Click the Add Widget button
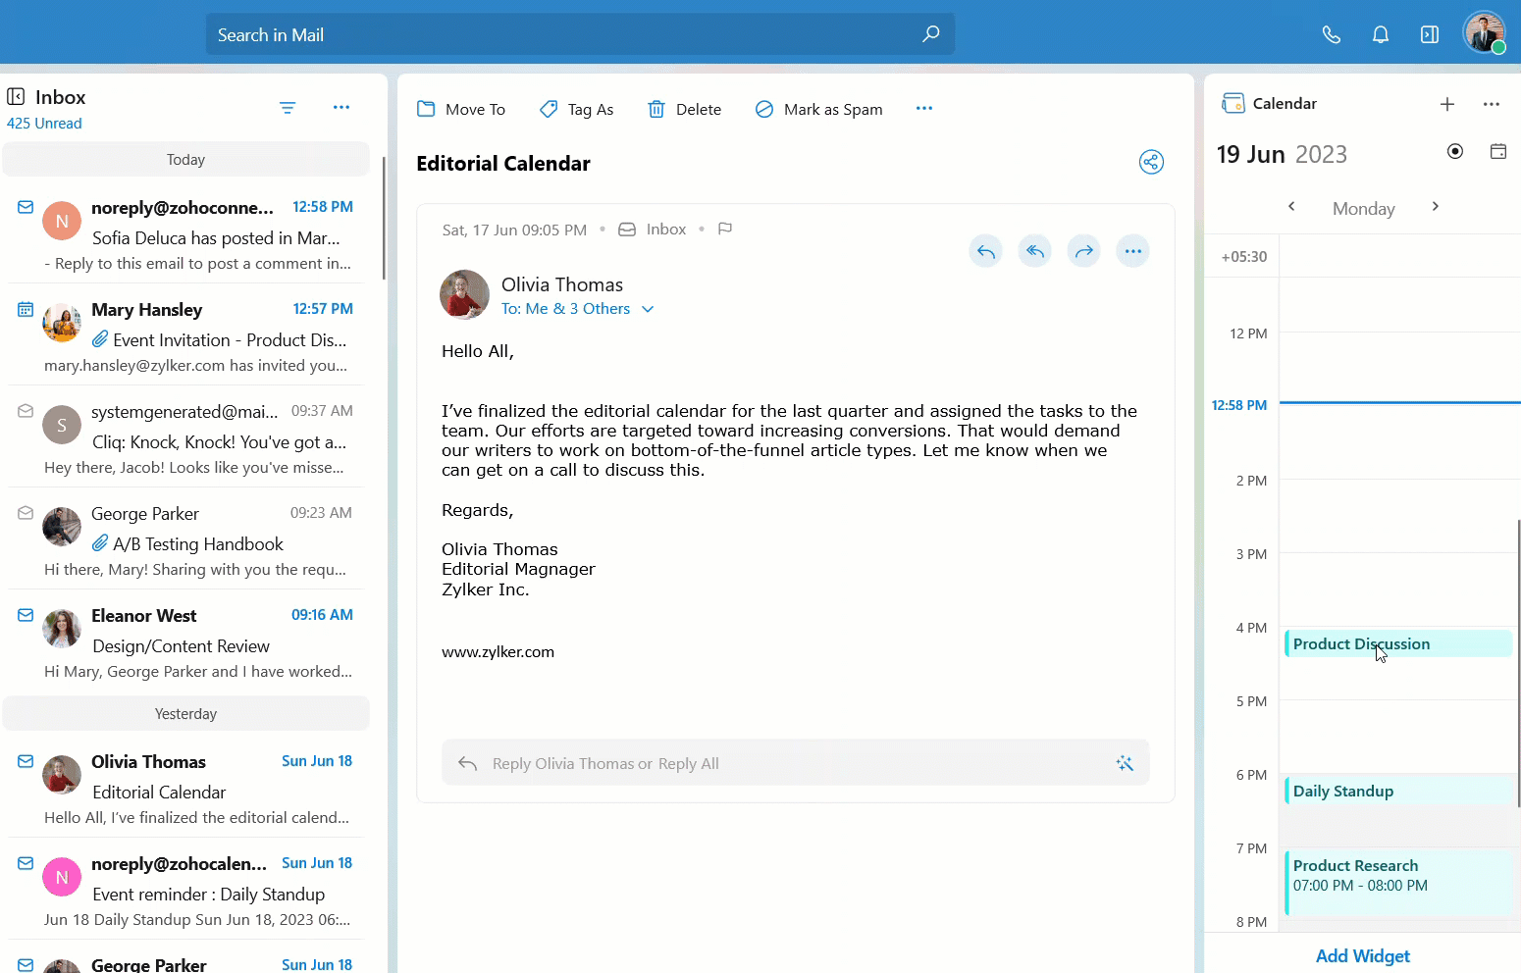Screen dimensions: 1521x973 coord(1362,955)
